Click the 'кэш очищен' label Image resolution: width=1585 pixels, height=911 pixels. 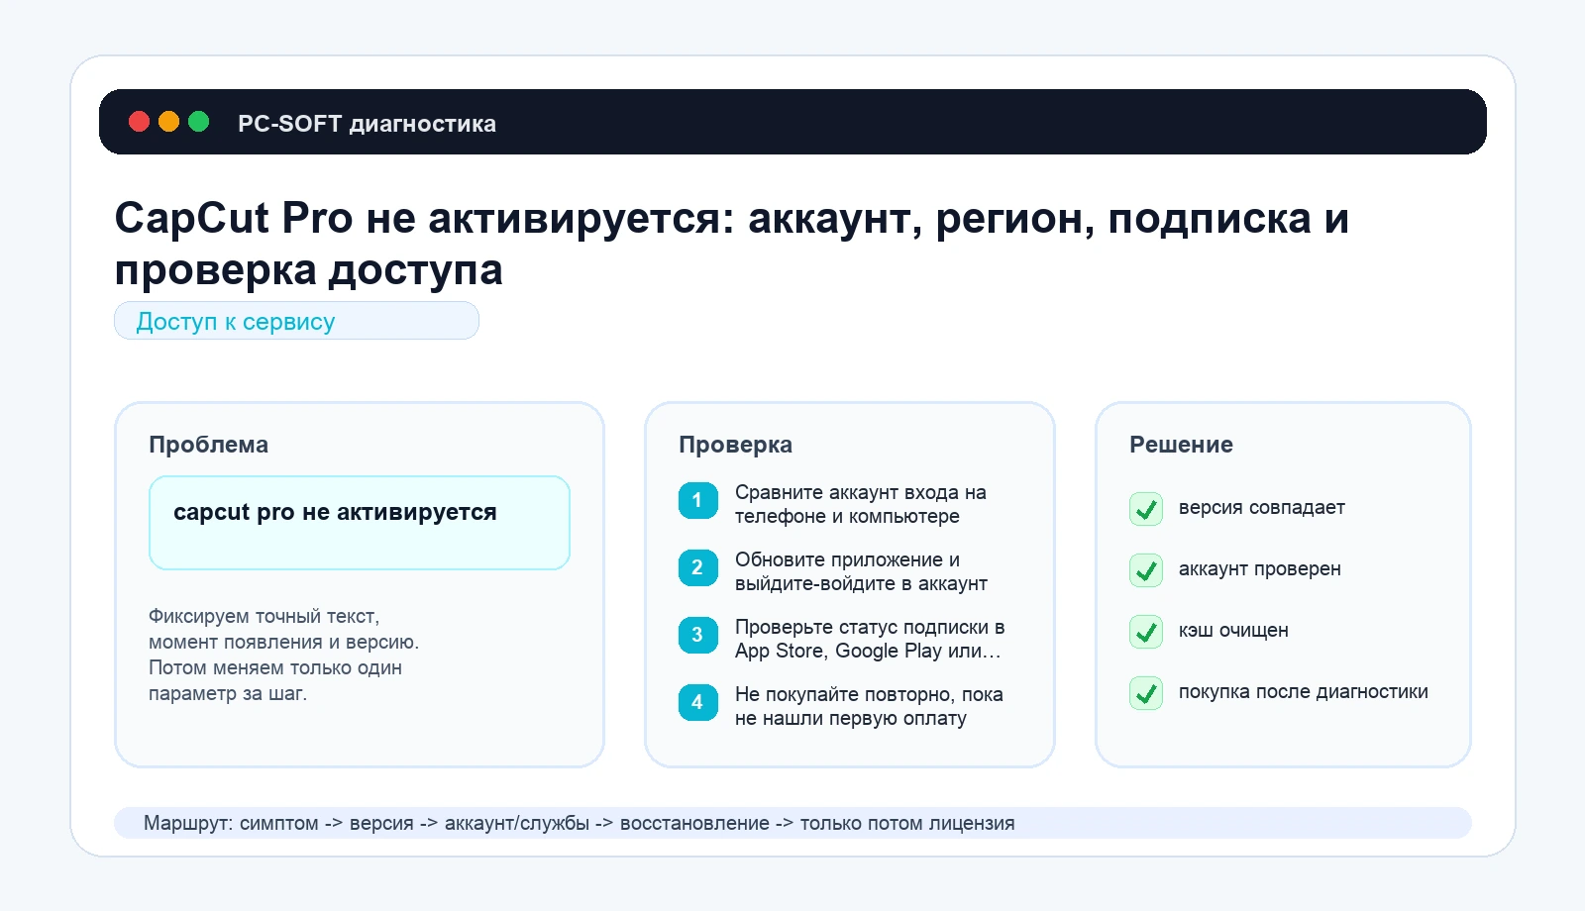pyautogui.click(x=1233, y=630)
